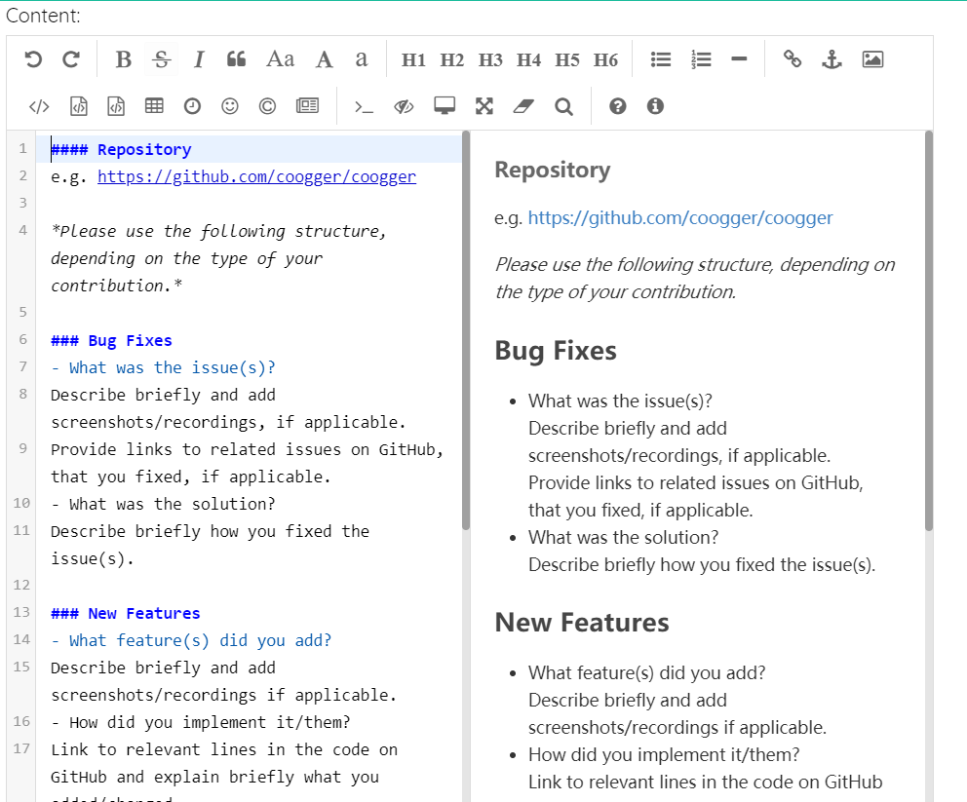Image resolution: width=967 pixels, height=802 pixels.
Task: Insert preformatted code text
Action: tap(78, 106)
